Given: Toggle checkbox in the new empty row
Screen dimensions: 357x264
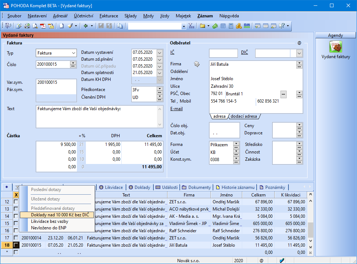Looking at the screenshot, I should (x=16, y=252).
